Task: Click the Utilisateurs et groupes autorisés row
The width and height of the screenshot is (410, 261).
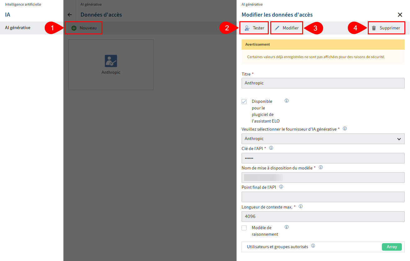Action: click(x=323, y=247)
